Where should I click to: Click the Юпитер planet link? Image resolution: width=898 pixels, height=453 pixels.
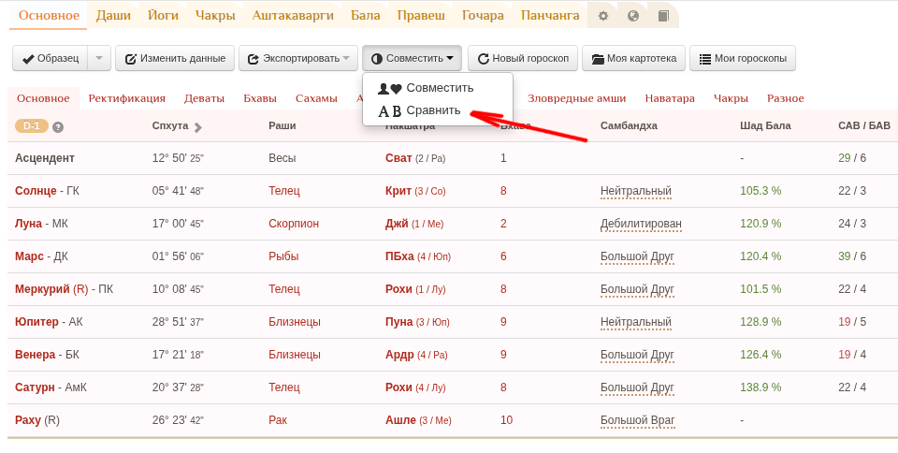click(36, 321)
